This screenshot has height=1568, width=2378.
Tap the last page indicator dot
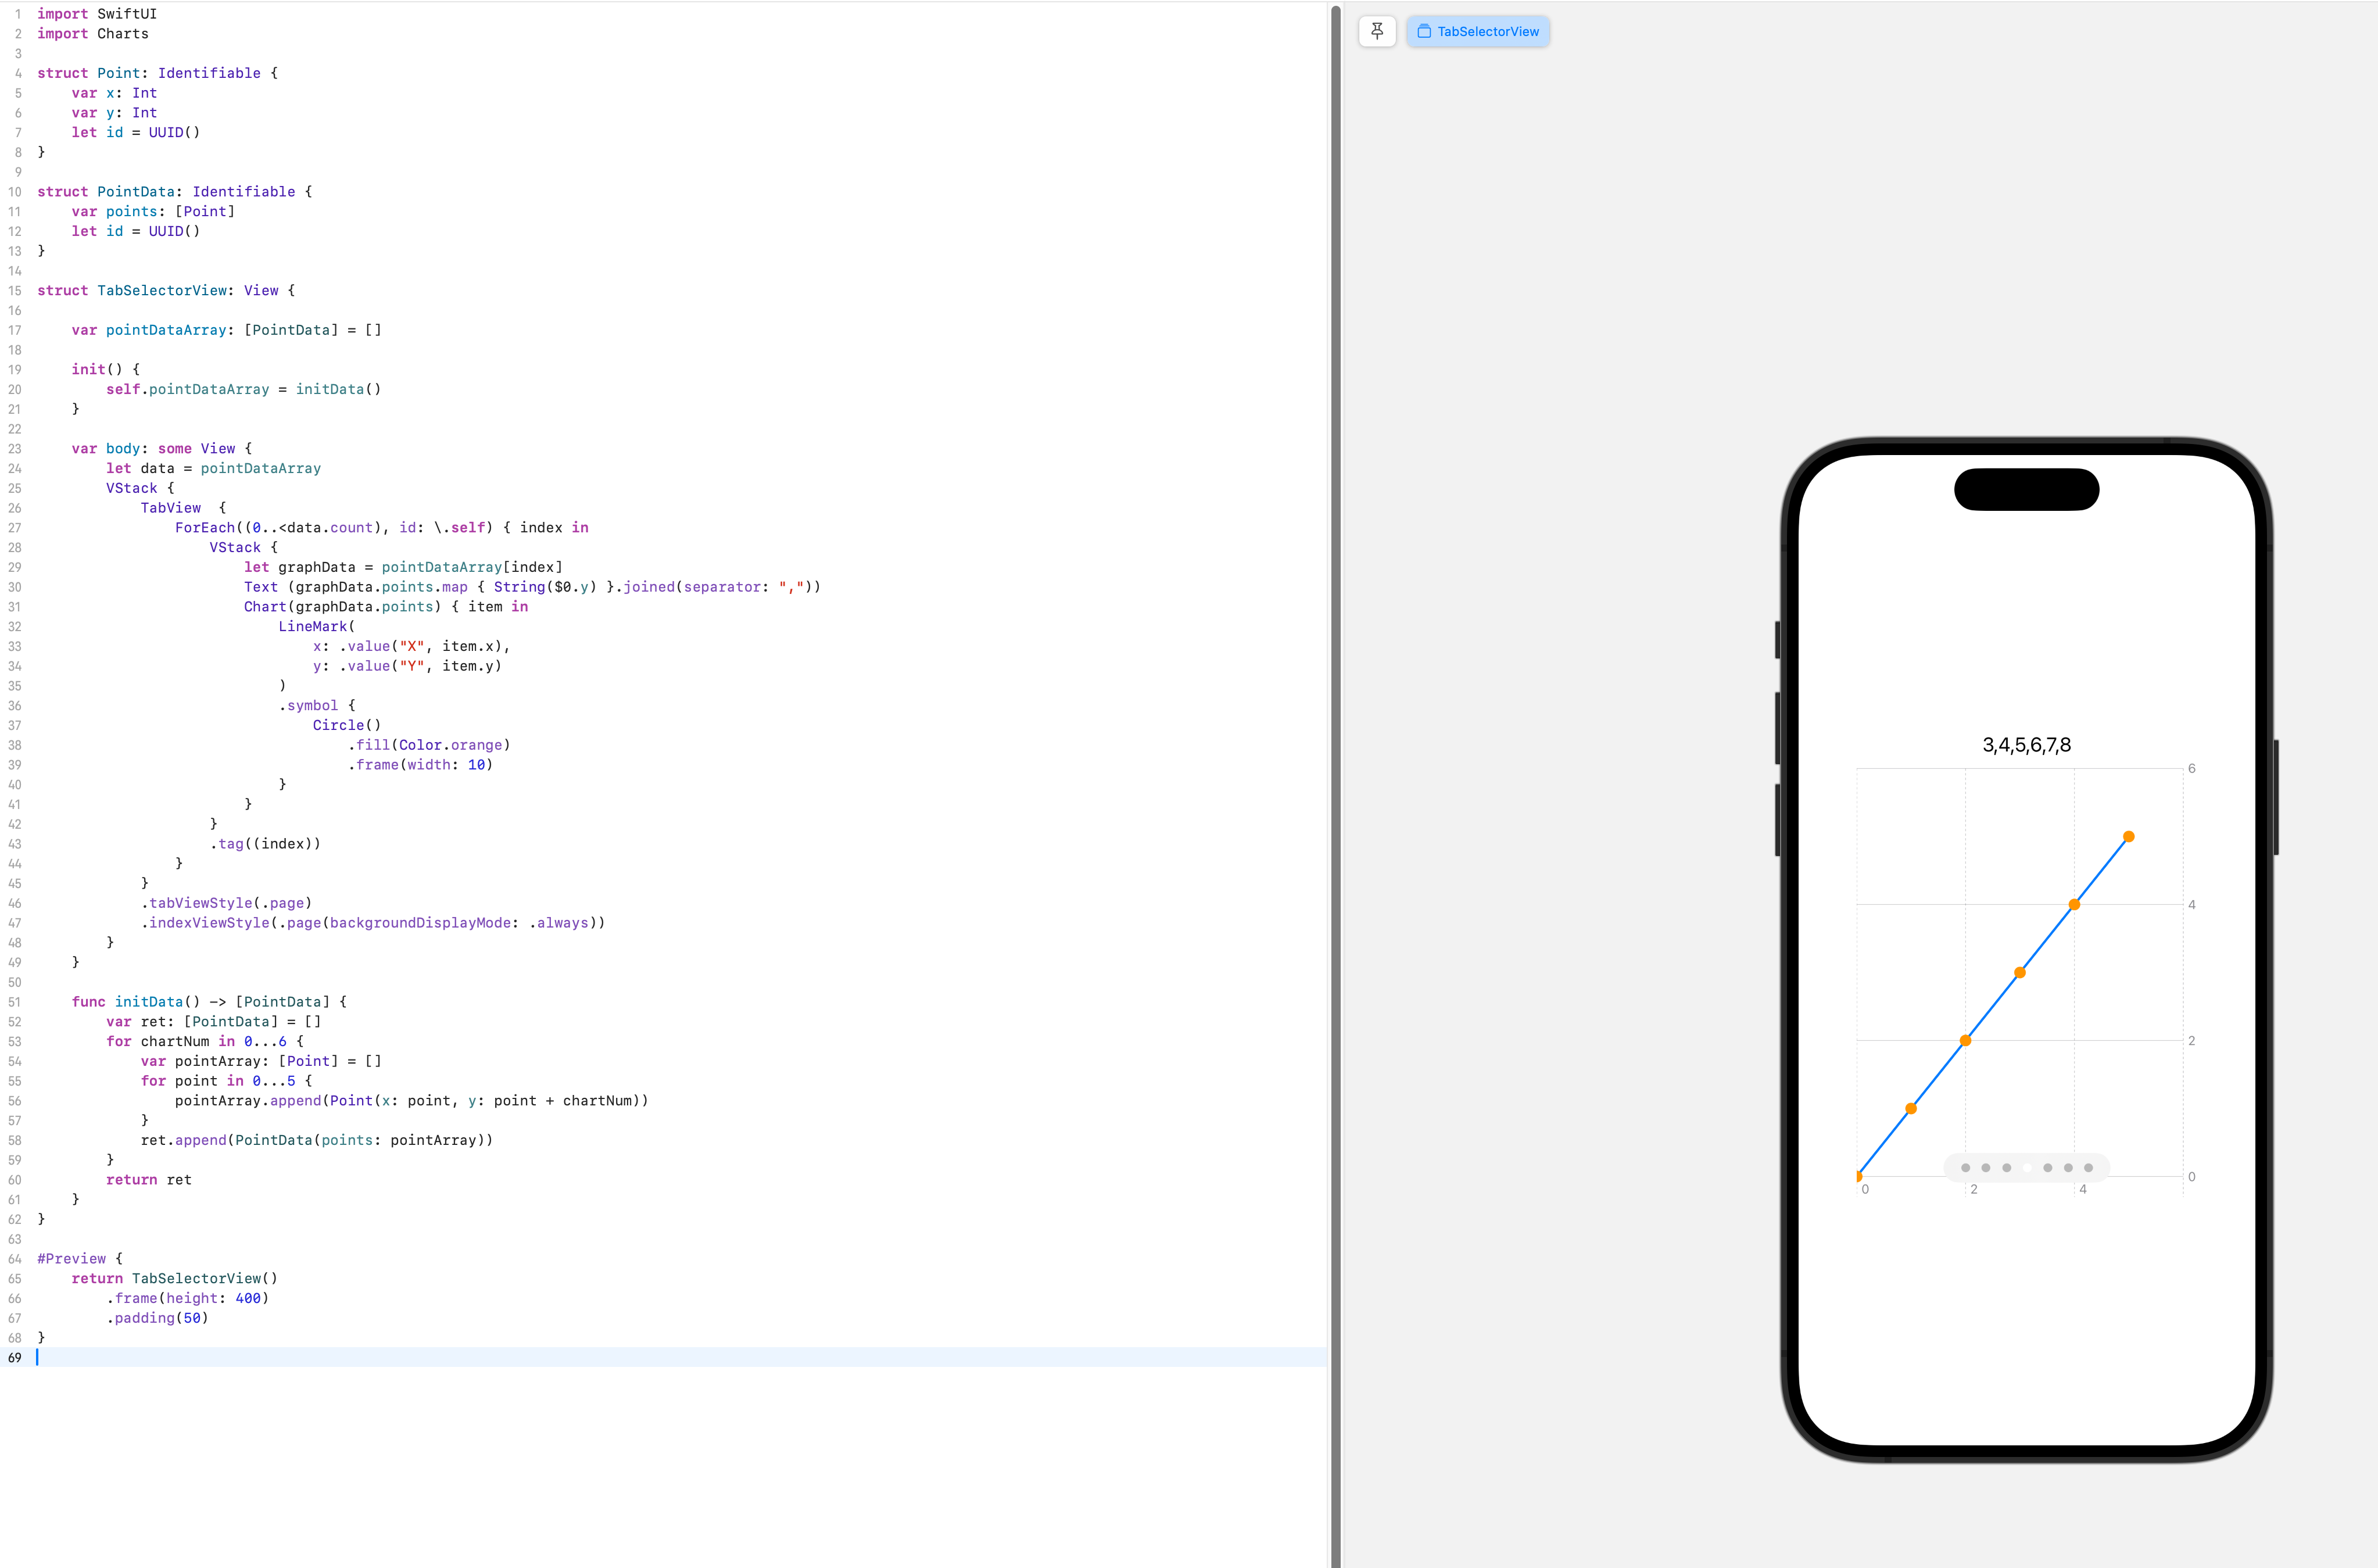pos(2088,1168)
